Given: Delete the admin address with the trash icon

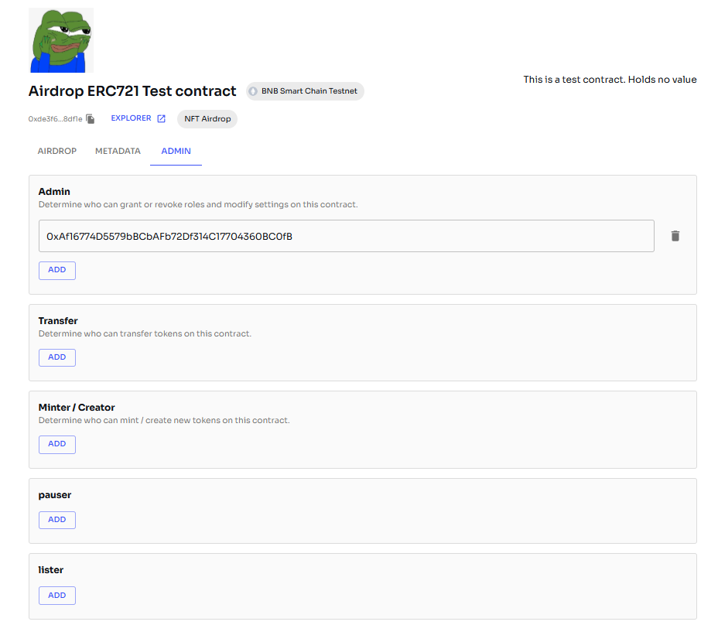Looking at the screenshot, I should click(675, 236).
